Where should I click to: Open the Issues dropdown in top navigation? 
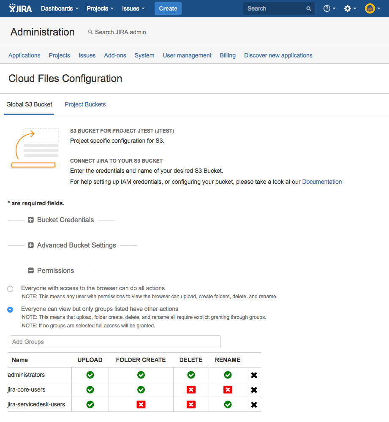pyautogui.click(x=133, y=8)
